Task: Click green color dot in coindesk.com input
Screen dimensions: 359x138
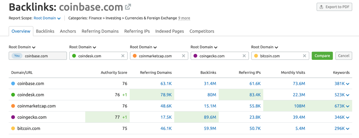Action: [x=74, y=56]
